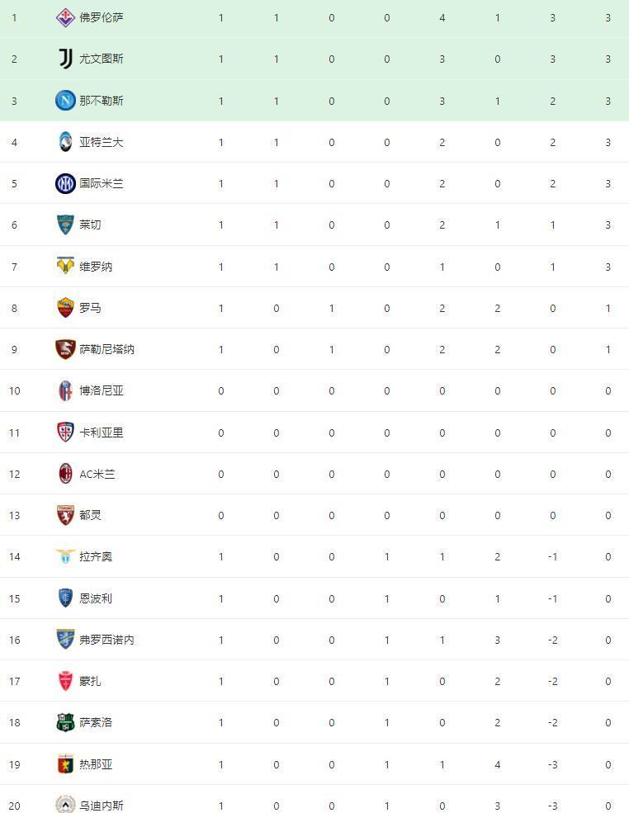The height and width of the screenshot is (813, 629).
Task: Select the Hellas Verona badge icon
Action: (65, 267)
